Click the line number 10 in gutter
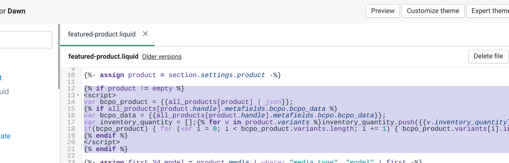Image resolution: width=509 pixels, height=163 pixels. (71, 75)
